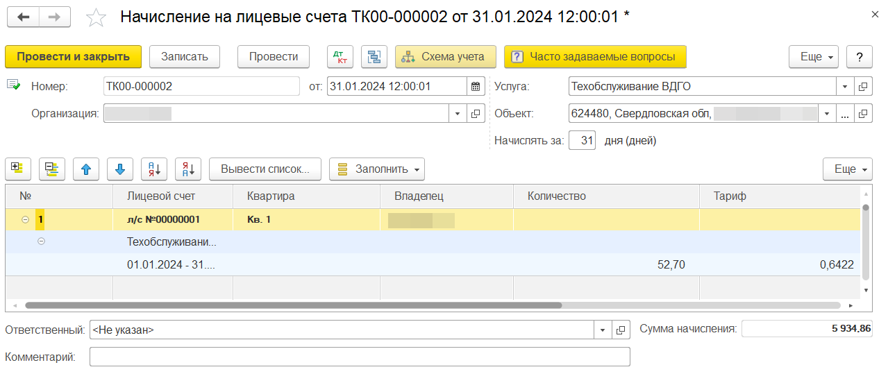Open Схема учета
The width and height of the screenshot is (888, 374).
tap(446, 57)
